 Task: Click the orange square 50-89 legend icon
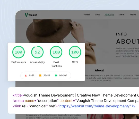tap(40, 76)
